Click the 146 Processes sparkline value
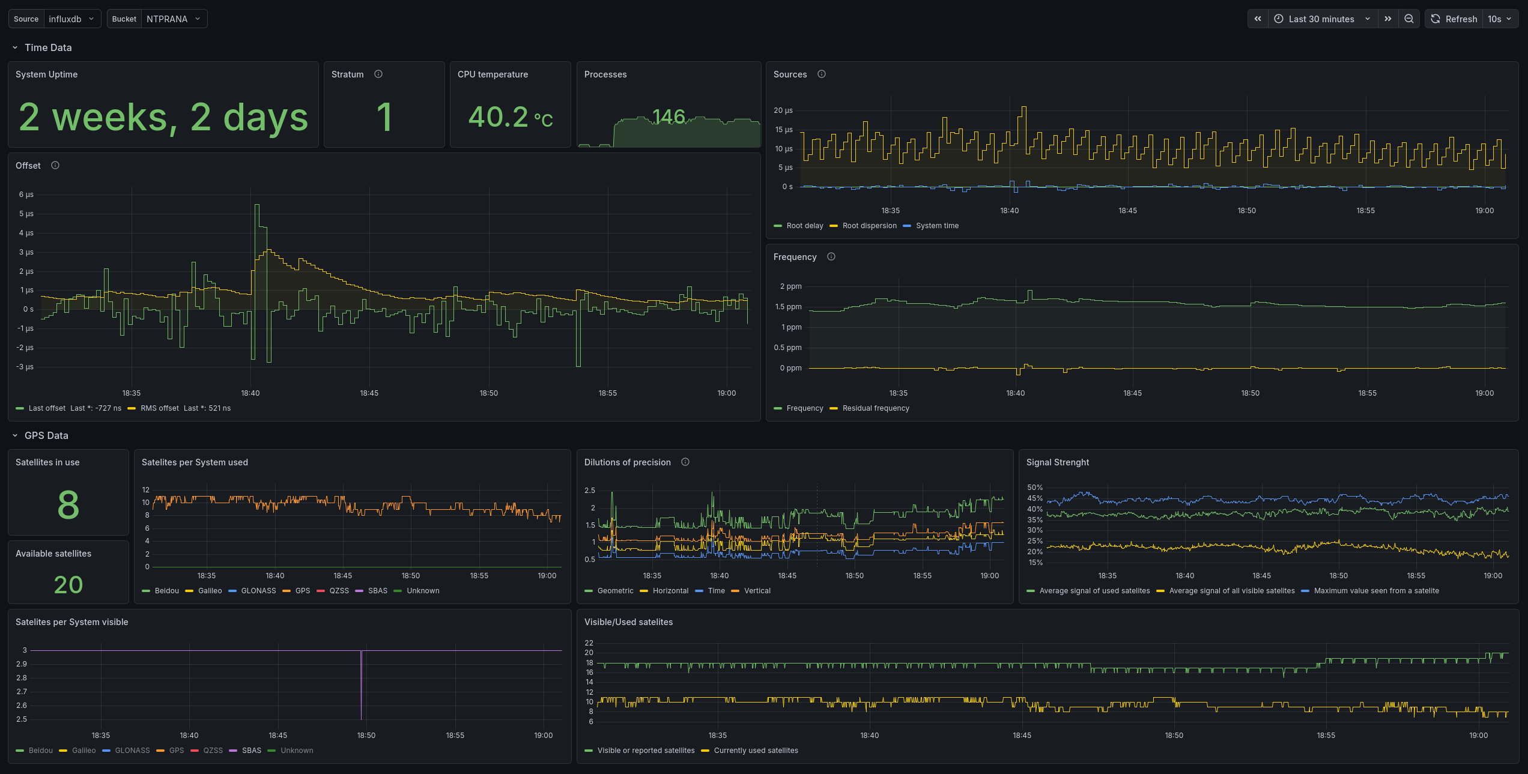 click(x=668, y=116)
